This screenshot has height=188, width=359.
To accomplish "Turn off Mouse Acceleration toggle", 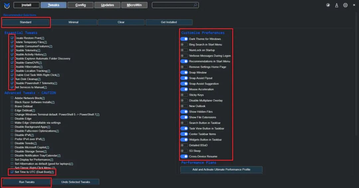I will (184, 89).
